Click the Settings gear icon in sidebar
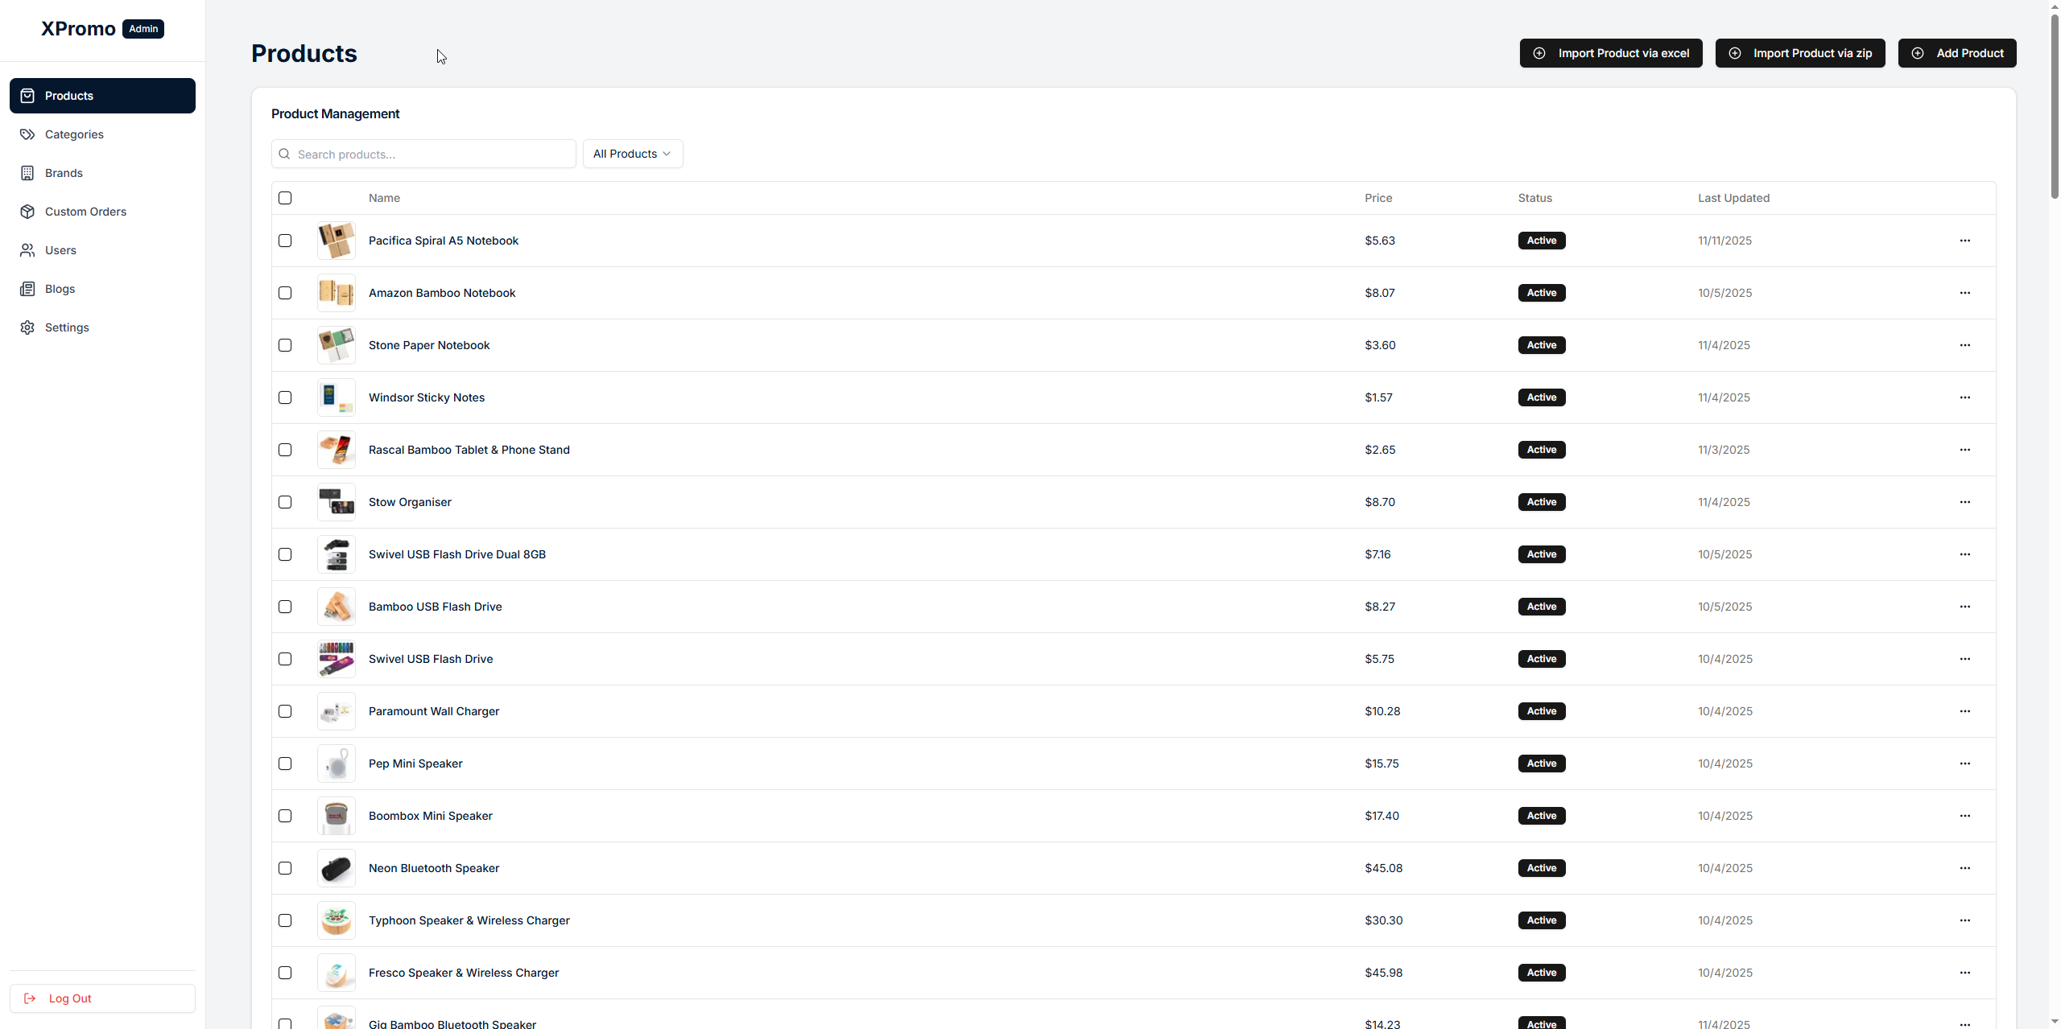 tap(27, 327)
